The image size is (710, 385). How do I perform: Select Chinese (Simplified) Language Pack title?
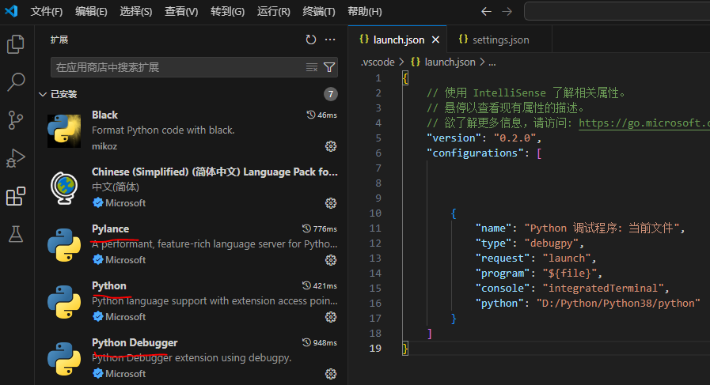pos(215,172)
